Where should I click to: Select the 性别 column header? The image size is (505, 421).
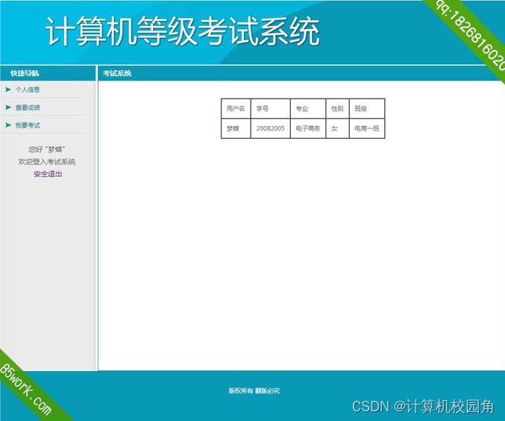(337, 109)
